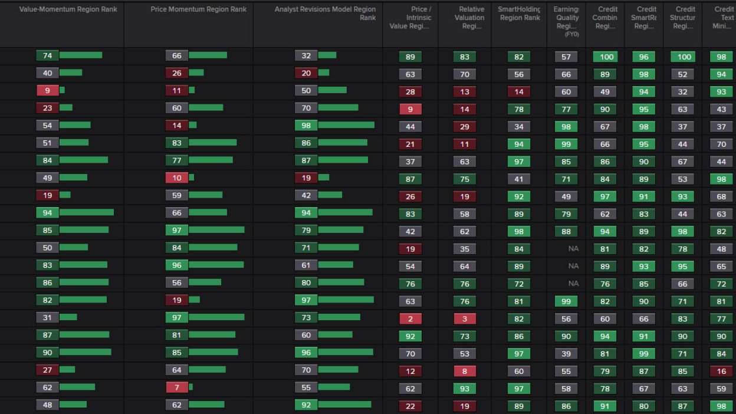The image size is (736, 414).
Task: Click the 66 in Credit SmartRa column
Action: point(643,319)
